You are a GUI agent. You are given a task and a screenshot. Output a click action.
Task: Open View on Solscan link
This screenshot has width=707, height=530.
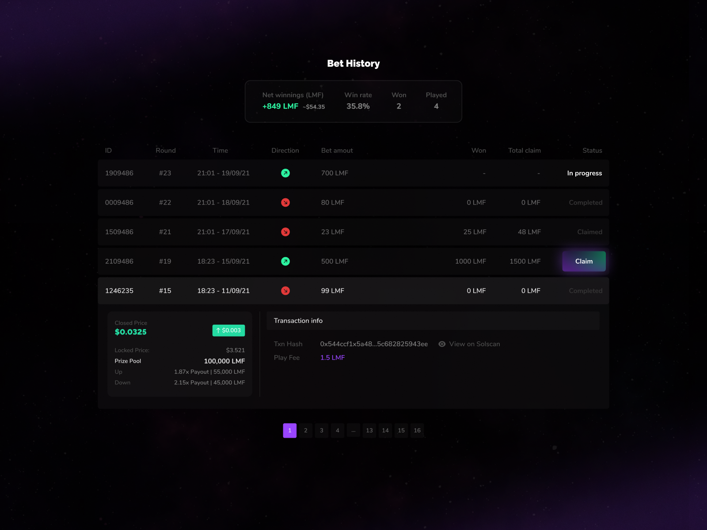coord(474,344)
